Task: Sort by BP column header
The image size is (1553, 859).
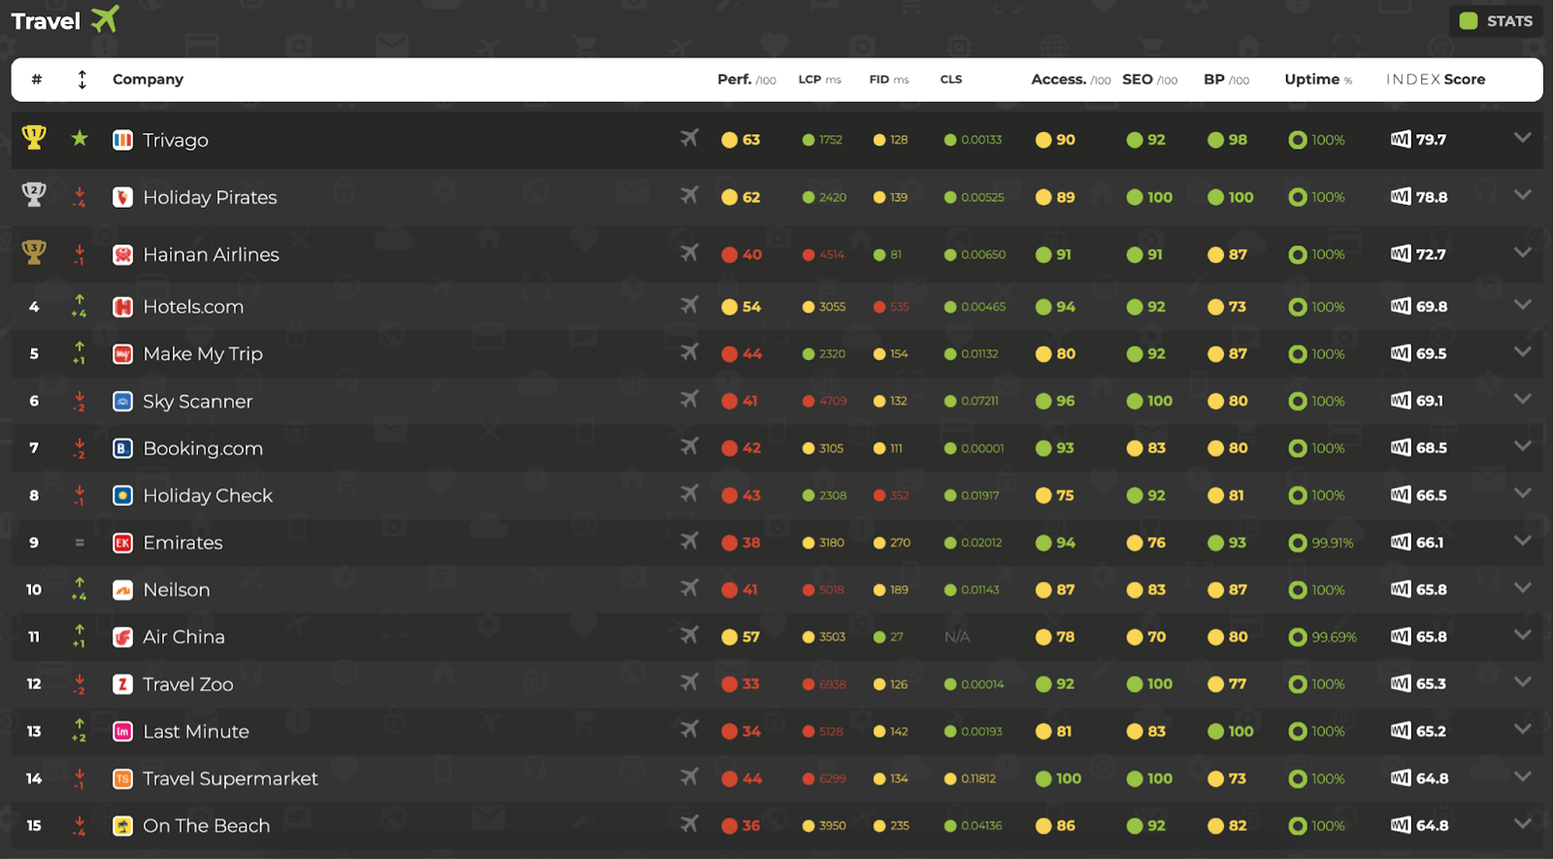Action: (x=1227, y=80)
